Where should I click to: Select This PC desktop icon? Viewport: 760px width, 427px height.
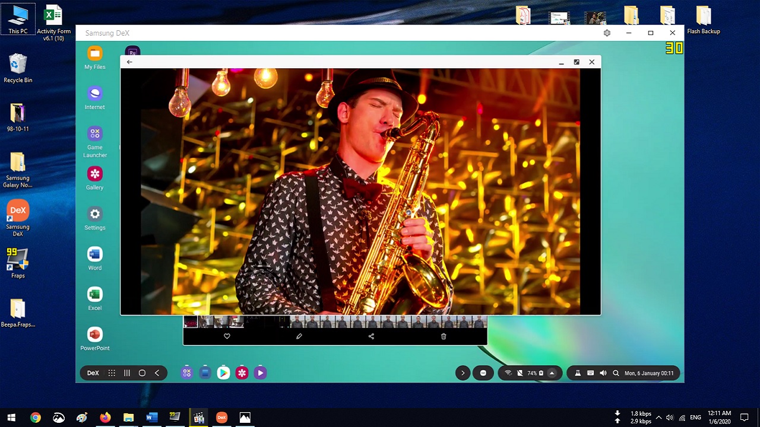[x=18, y=19]
